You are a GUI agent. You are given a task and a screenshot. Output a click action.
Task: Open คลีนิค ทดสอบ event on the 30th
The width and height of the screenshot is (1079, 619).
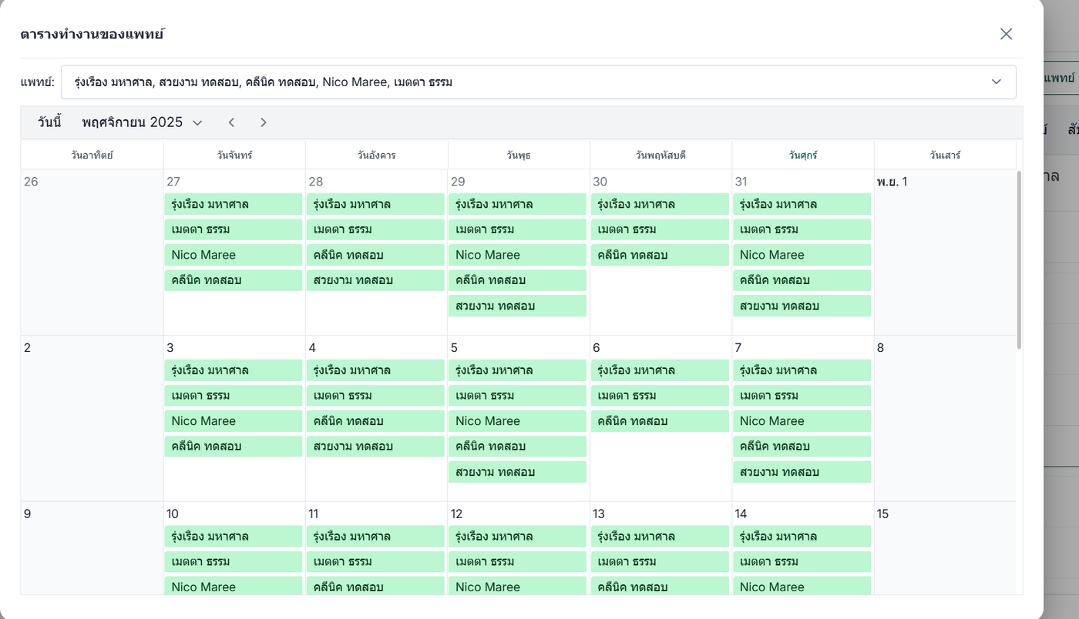660,255
